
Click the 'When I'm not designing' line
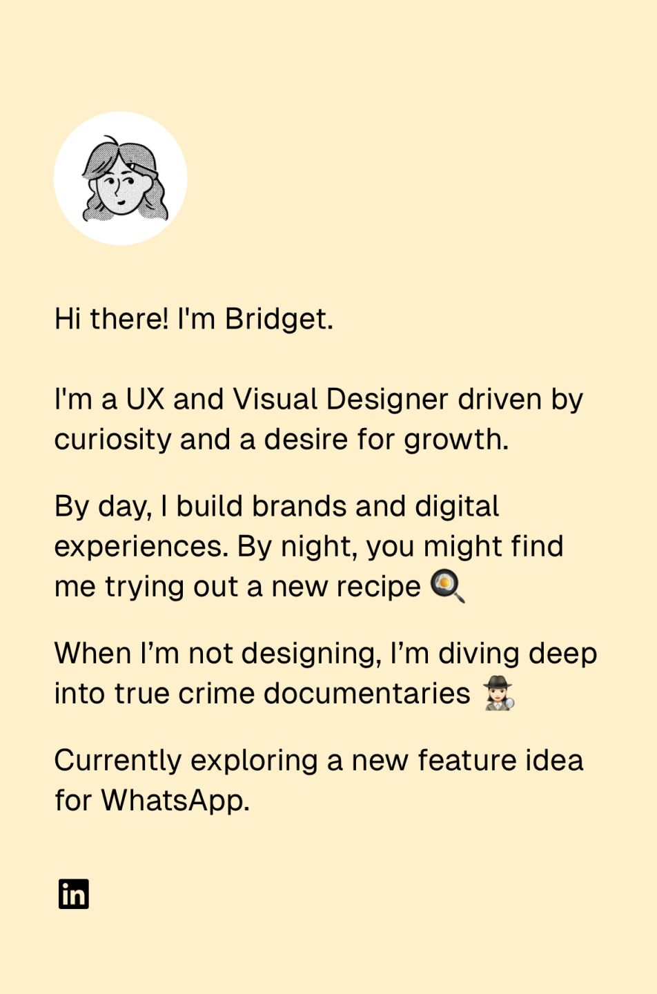pos(326,654)
